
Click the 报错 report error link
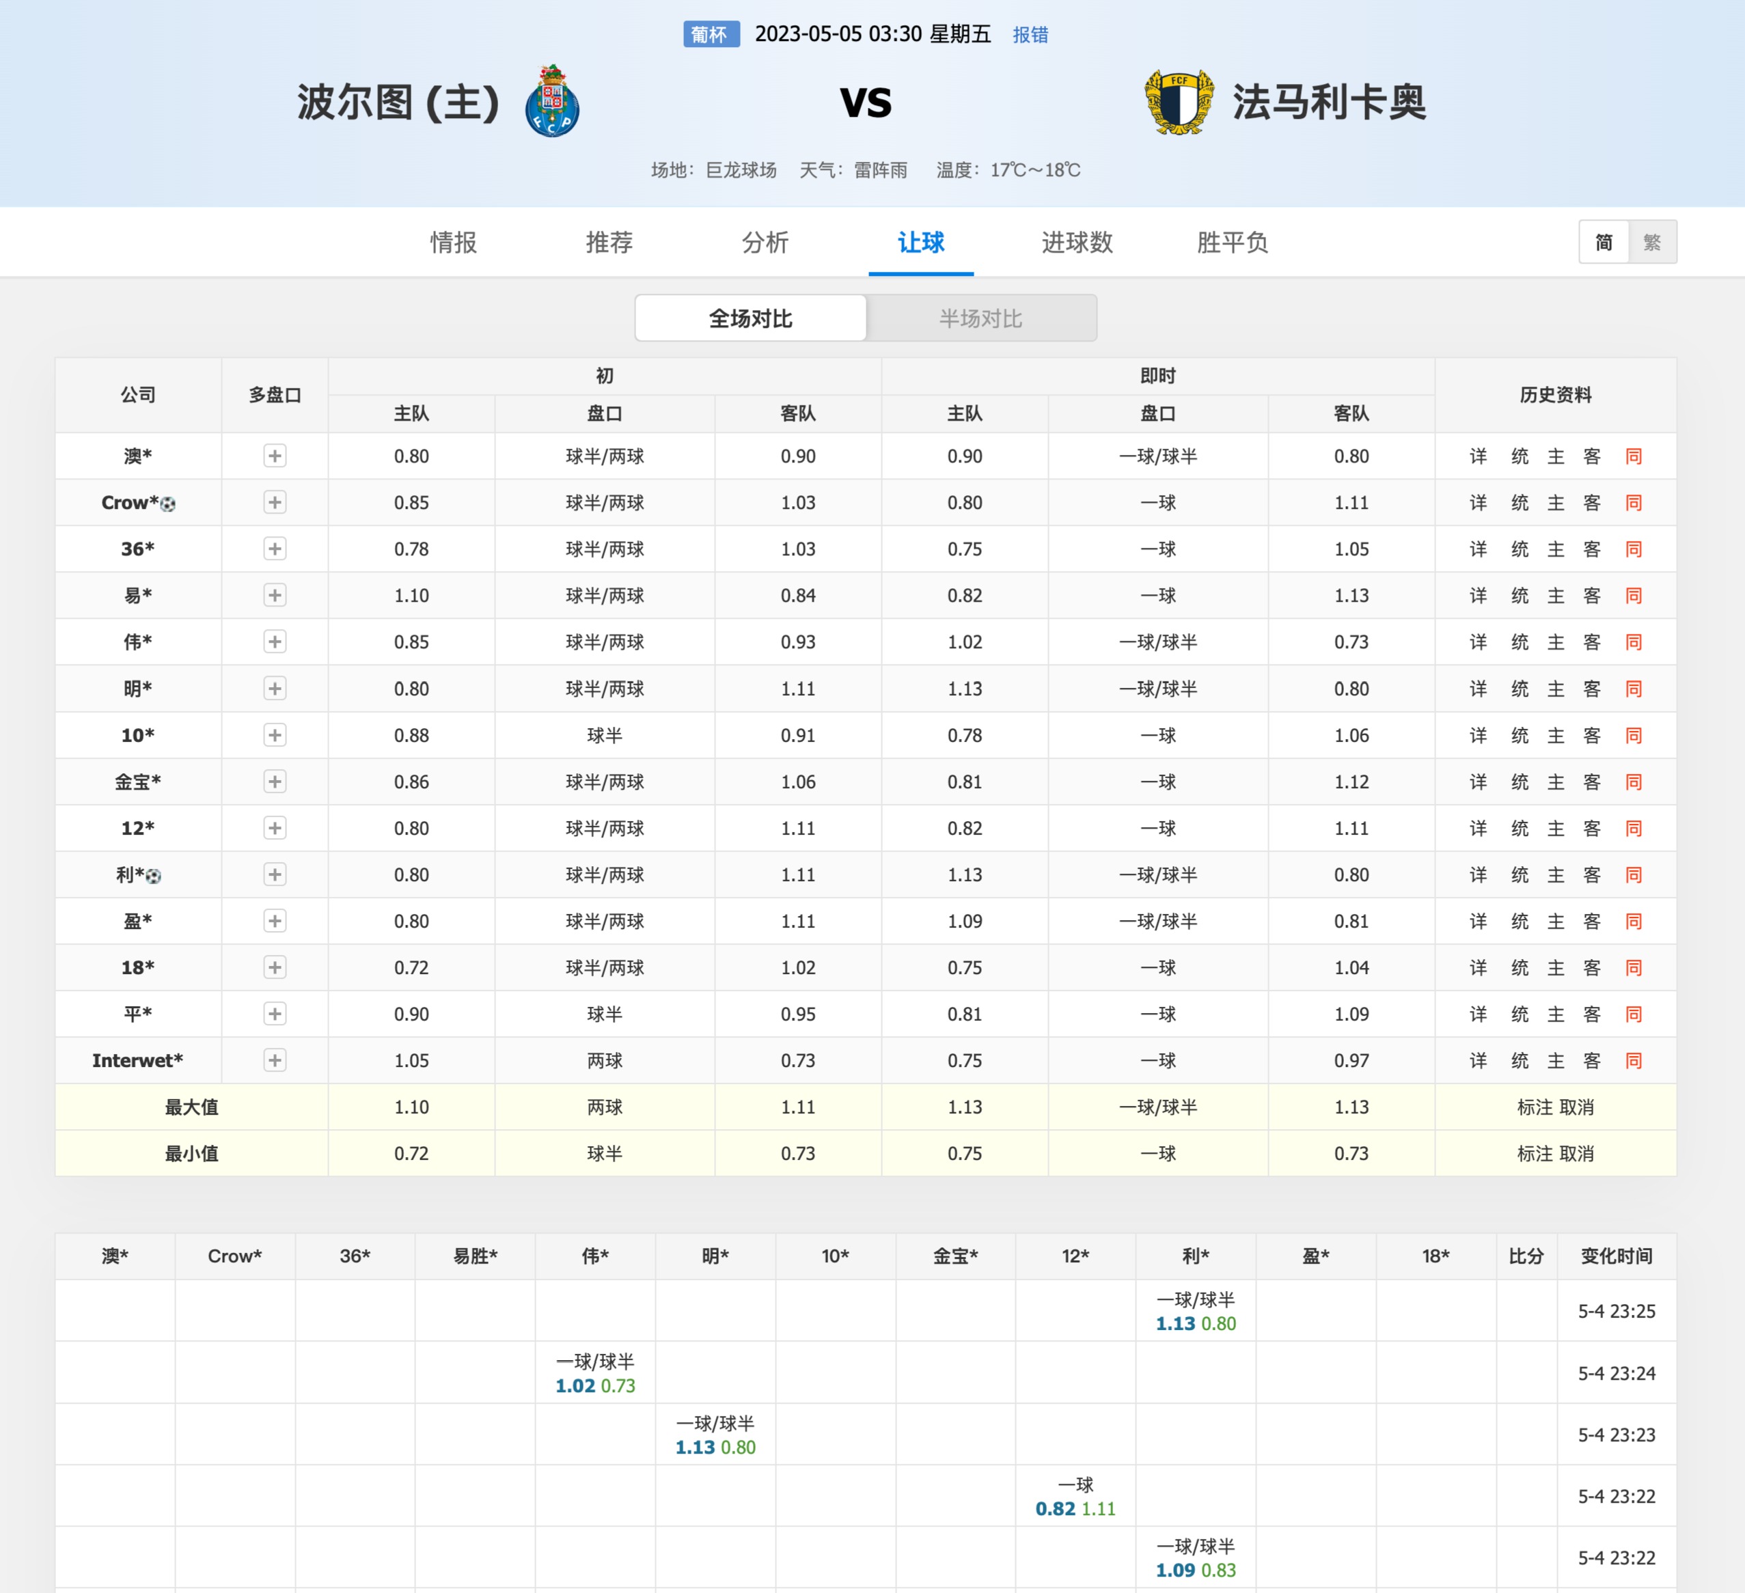click(x=1030, y=35)
